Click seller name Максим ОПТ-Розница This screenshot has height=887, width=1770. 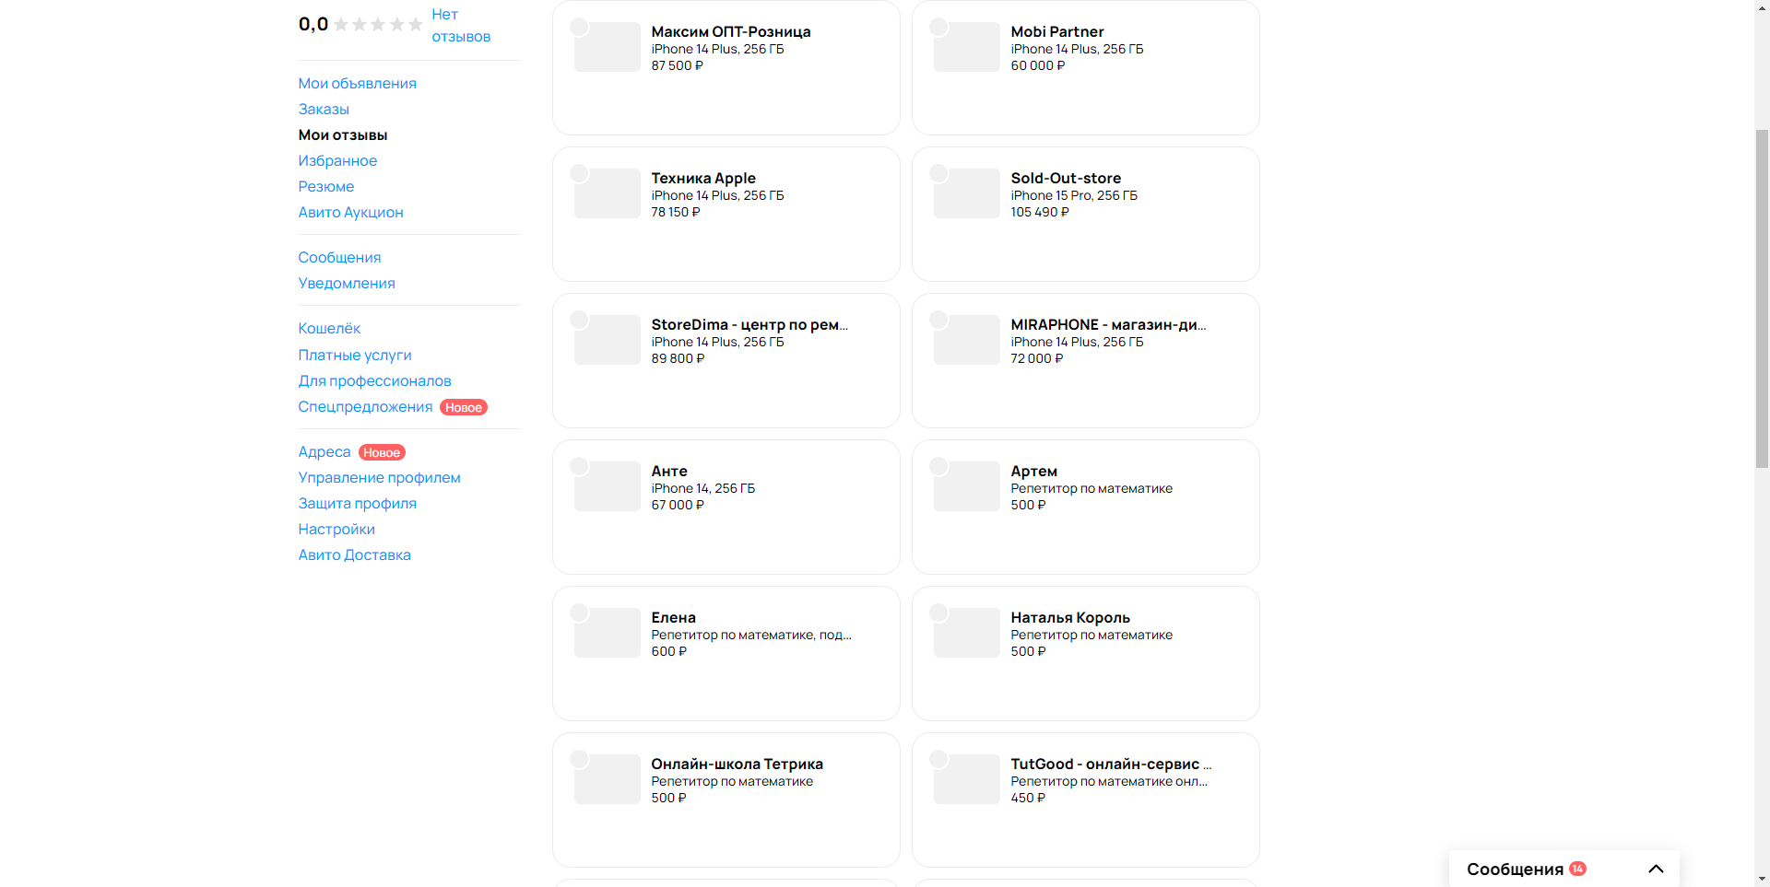click(731, 32)
